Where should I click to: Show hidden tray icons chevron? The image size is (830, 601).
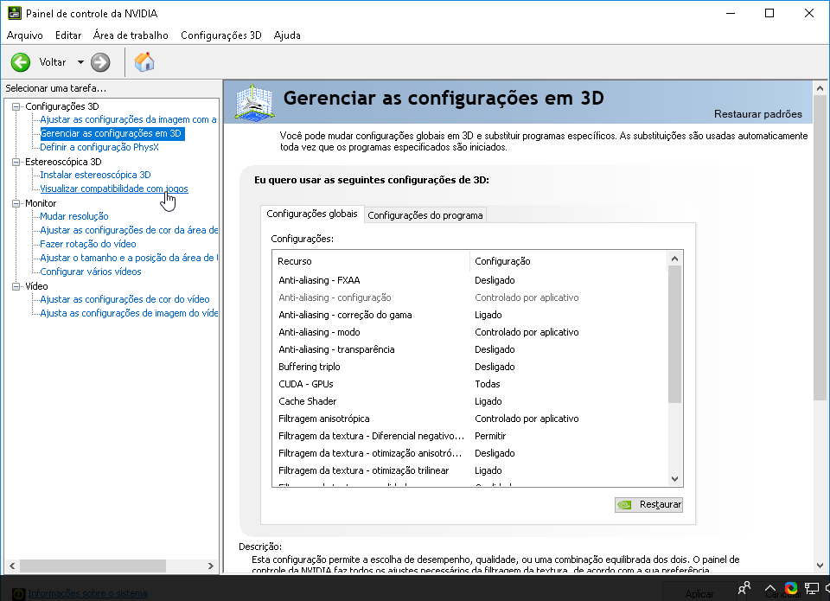770,588
